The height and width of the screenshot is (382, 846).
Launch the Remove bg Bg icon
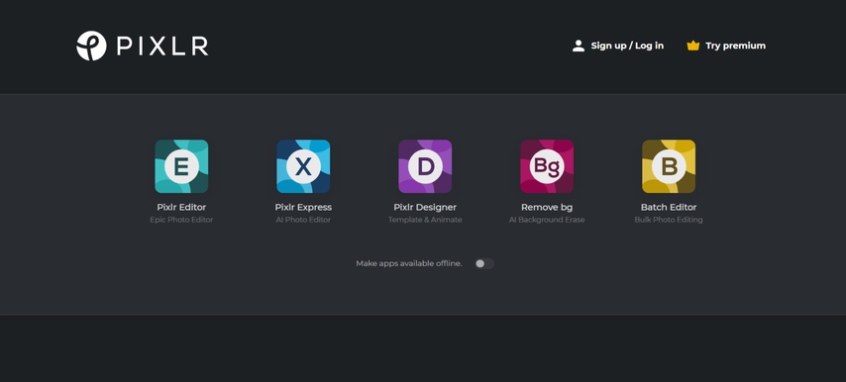pyautogui.click(x=547, y=166)
